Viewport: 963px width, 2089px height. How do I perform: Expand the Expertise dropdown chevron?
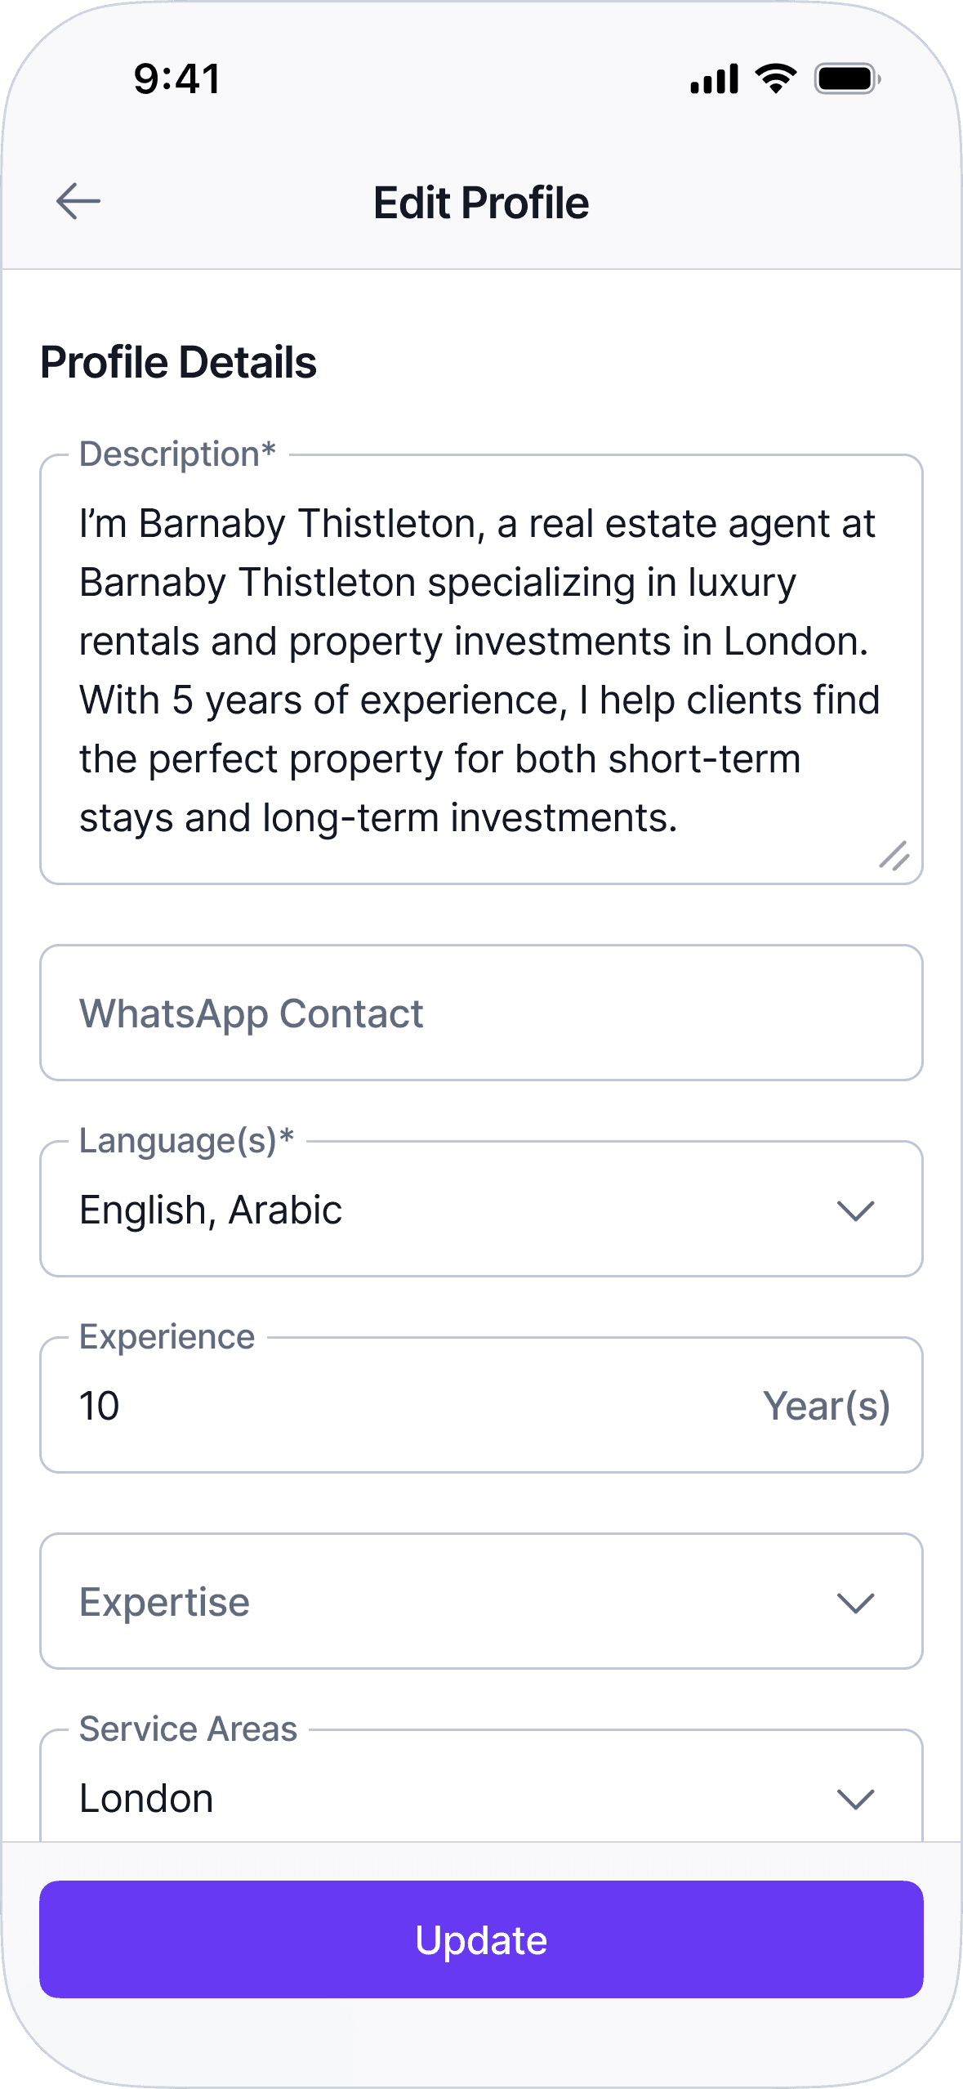pos(856,1603)
